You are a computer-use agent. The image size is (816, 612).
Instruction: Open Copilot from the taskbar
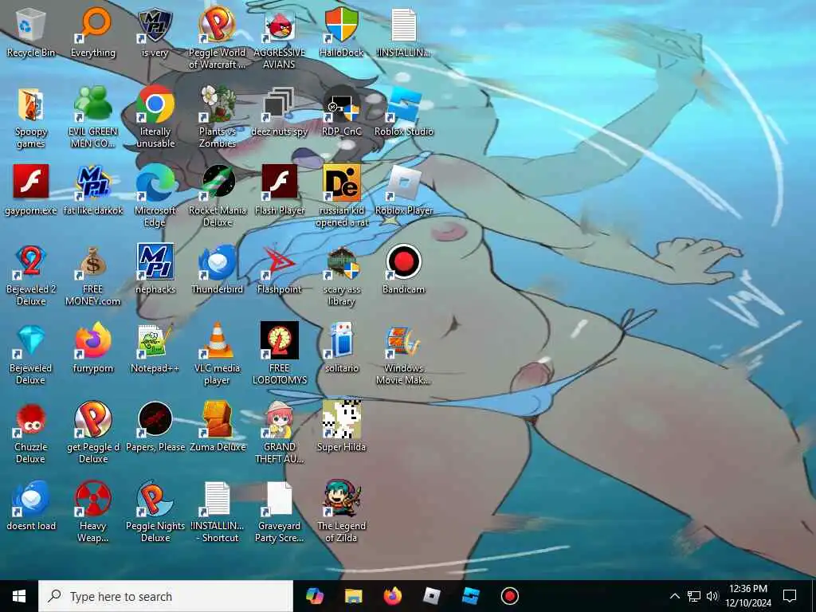tap(314, 596)
